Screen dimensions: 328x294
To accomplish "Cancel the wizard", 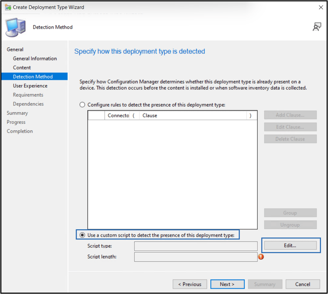I will [302, 284].
